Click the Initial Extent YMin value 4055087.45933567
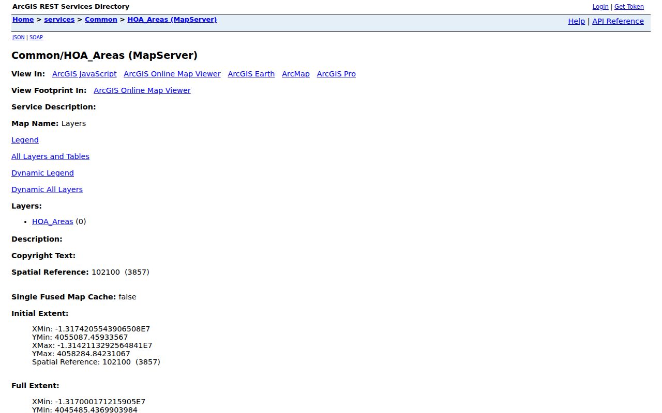662x413 pixels. [x=91, y=337]
